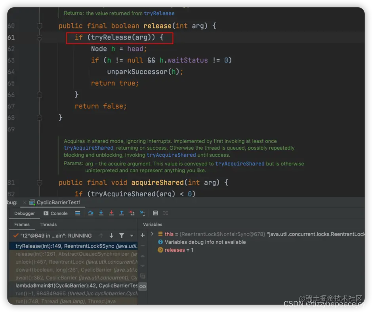Go to the next frame with the down arrow
This screenshot has height=312, width=372.
tap(111, 236)
